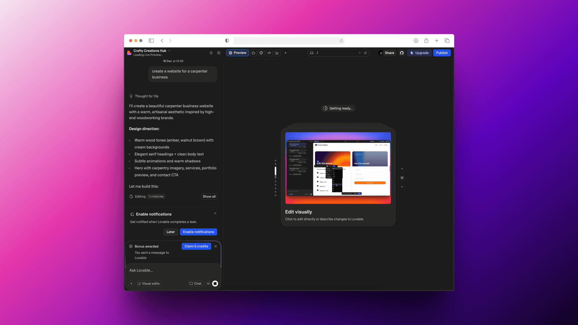Refresh the live preview

pyautogui.click(x=365, y=53)
